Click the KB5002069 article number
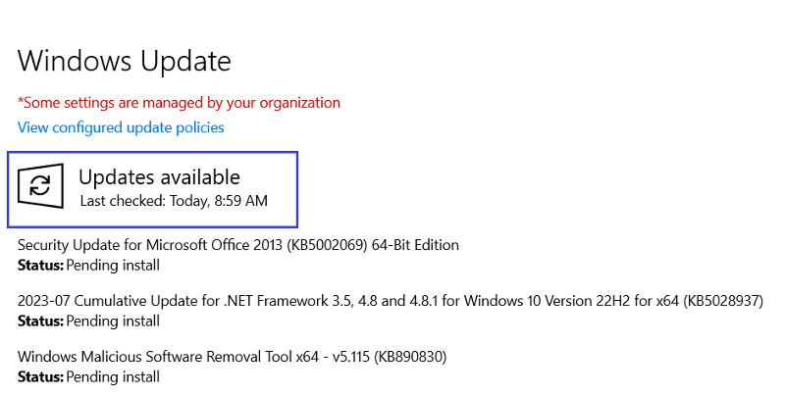Viewport: 785px width, 396px height. click(x=328, y=245)
